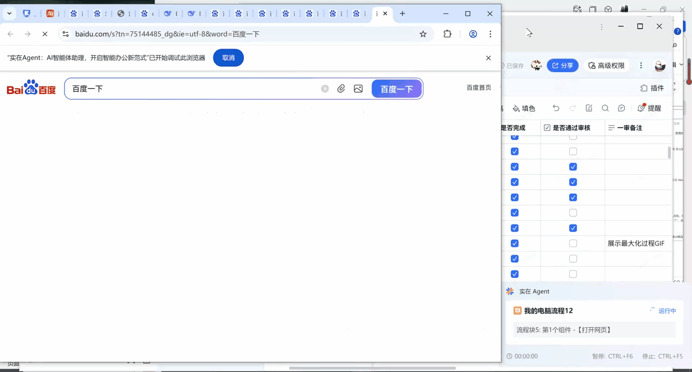Viewport: 692px width, 372px height.
Task: Open the comment bubble icon in toolbar
Action: (622, 108)
